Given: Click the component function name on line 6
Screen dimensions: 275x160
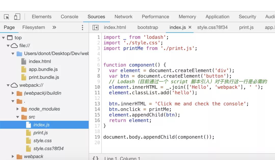Looking at the screenshot, I should (142, 65).
